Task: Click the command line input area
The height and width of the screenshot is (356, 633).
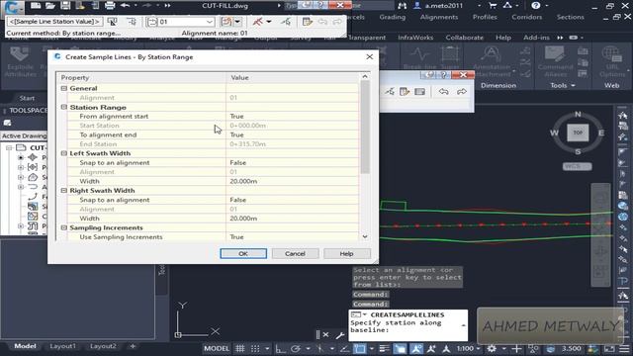Action: tap(407, 326)
